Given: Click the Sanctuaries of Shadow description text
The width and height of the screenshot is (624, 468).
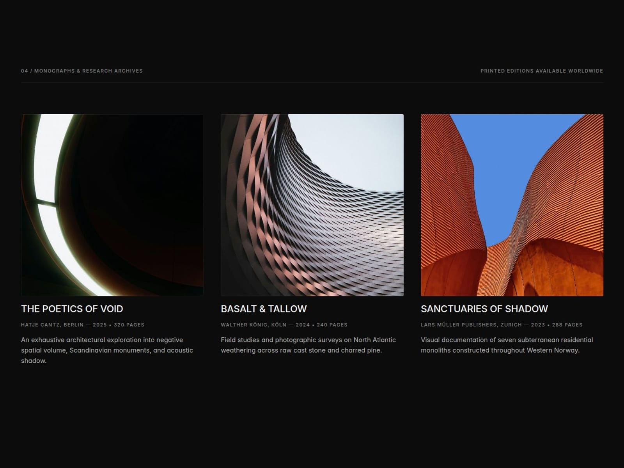Looking at the screenshot, I should point(507,345).
